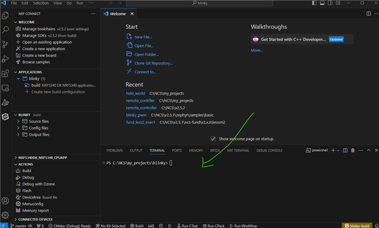Add a new terminal with plus icon
The height and width of the screenshot is (228, 379).
(333, 150)
